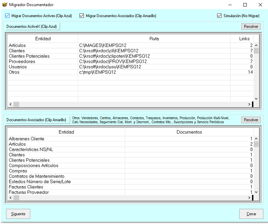Viewport: 268px width, 224px height.
Task: Select Facturas Proveedor row
Action: (131, 192)
